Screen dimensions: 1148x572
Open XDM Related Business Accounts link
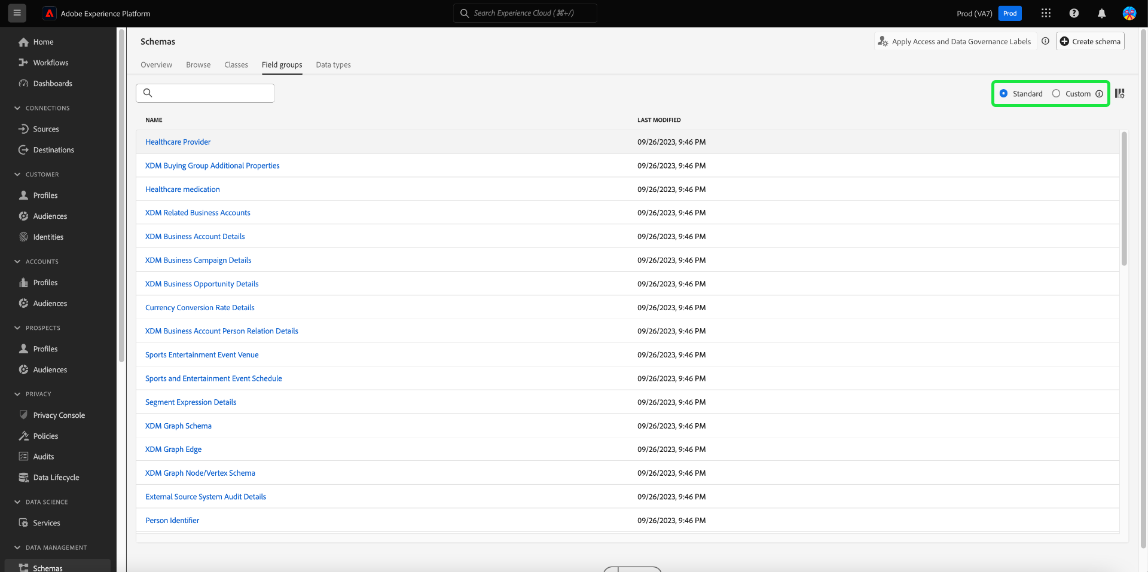tap(197, 213)
